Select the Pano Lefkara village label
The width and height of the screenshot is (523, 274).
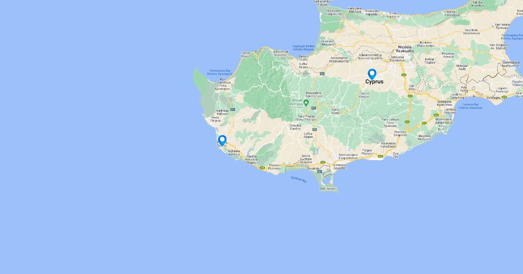tap(390, 121)
